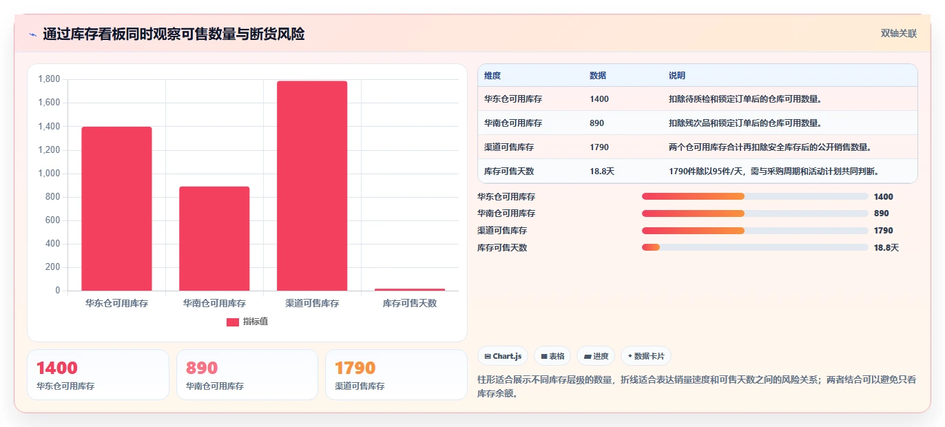Click the dashboard title 通过库存看板同时观察可售数量与断货风险
Viewport: 945px width, 427px height.
coord(174,34)
